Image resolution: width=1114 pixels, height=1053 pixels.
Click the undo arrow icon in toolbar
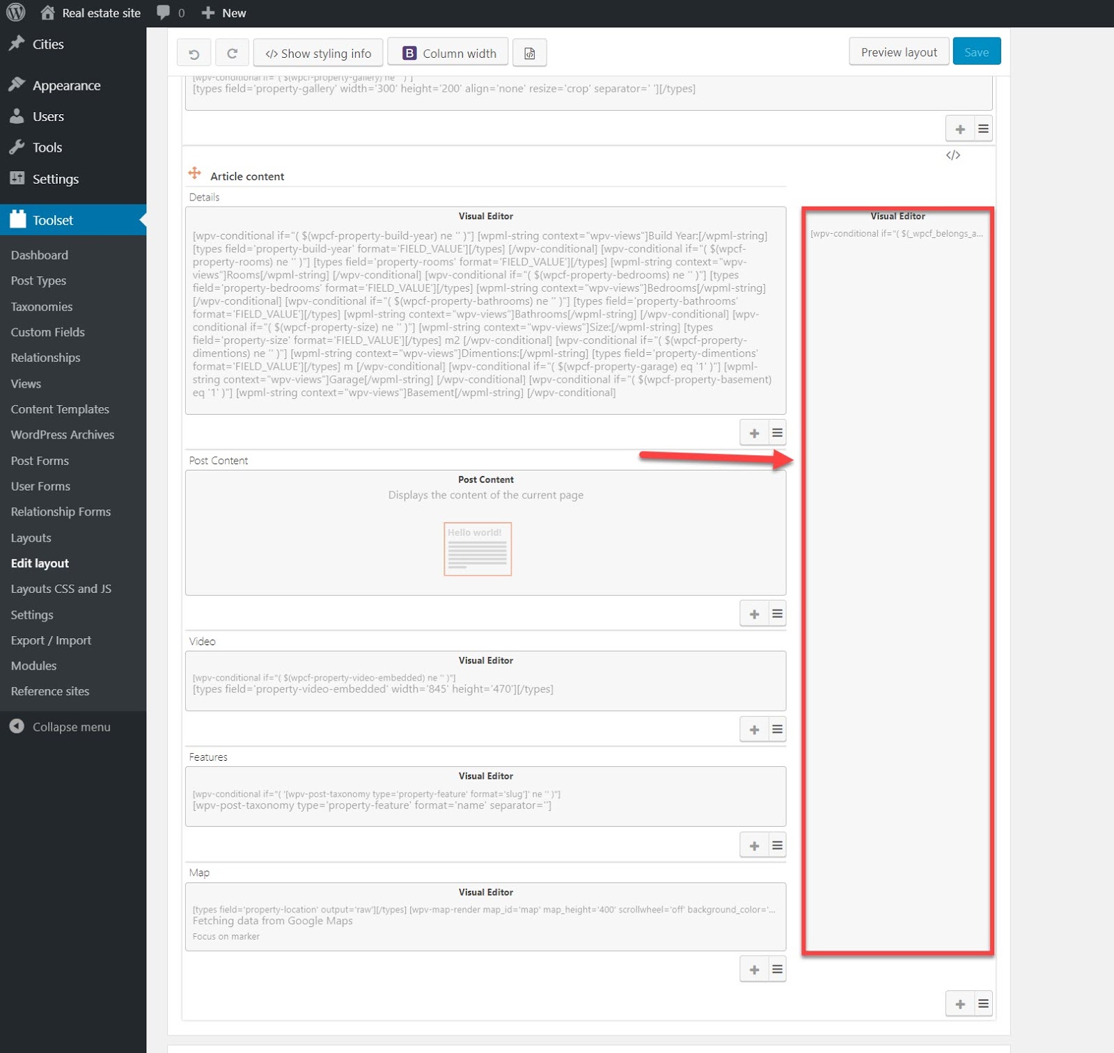click(x=194, y=54)
